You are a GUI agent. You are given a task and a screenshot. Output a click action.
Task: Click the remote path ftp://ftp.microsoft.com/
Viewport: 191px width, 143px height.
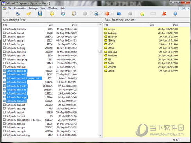[120, 20]
